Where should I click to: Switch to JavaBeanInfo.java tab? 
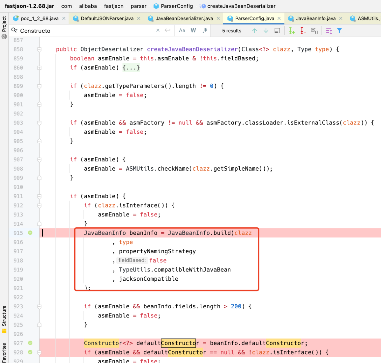tap(316, 18)
